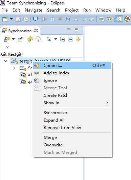Open the File menu

pyautogui.click(x=5, y=10)
